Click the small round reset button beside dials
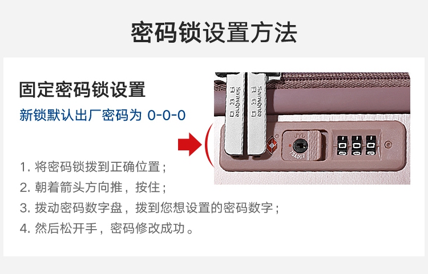The image size is (428, 274). click(388, 144)
